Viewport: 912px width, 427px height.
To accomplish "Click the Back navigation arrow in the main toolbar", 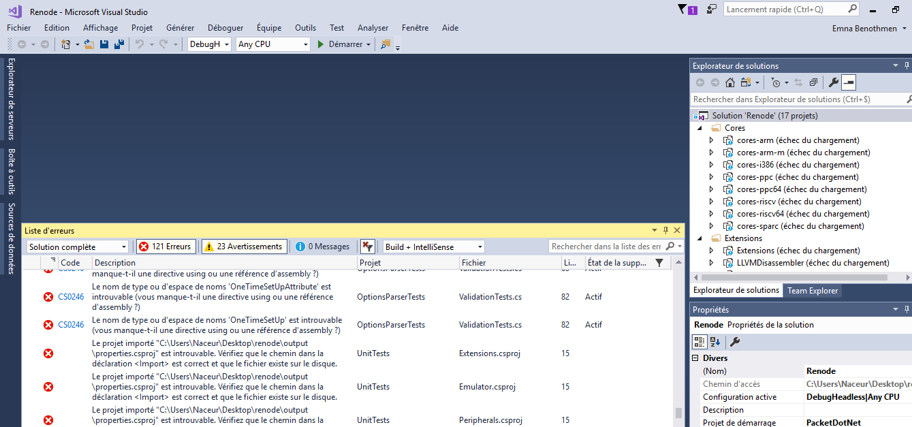I will (22, 44).
